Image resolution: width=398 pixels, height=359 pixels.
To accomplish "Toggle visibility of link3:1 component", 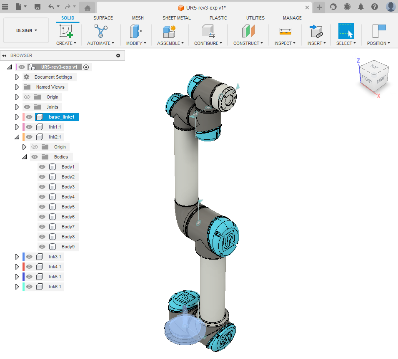I will tap(29, 257).
